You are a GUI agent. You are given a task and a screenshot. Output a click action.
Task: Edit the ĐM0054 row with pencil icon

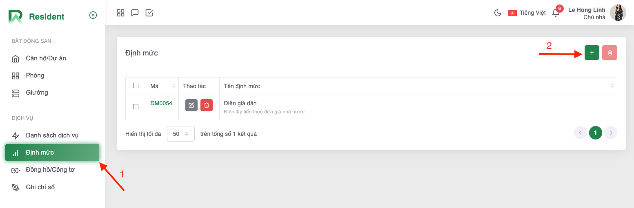click(x=191, y=105)
